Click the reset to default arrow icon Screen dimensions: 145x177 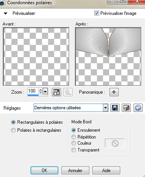point(138,108)
